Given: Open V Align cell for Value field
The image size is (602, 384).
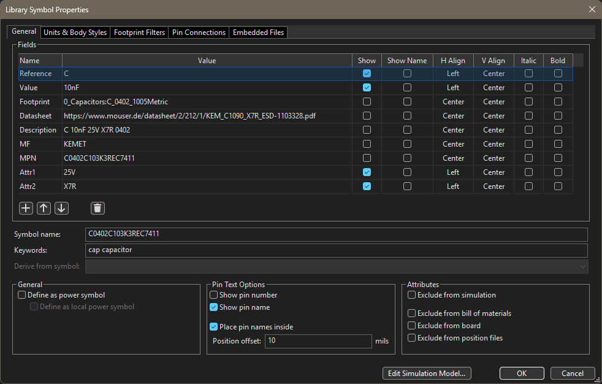Looking at the screenshot, I should 493,88.
